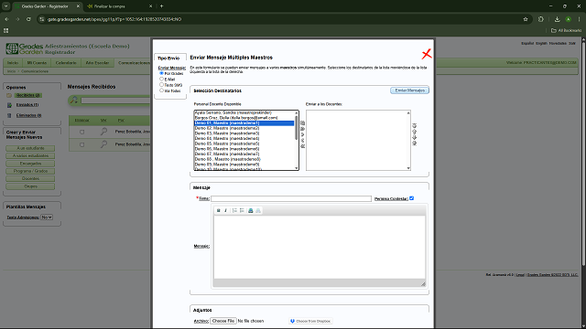The height and width of the screenshot is (329, 586).
Task: Select Demo 05, Maestro in available list
Action: click(x=244, y=143)
